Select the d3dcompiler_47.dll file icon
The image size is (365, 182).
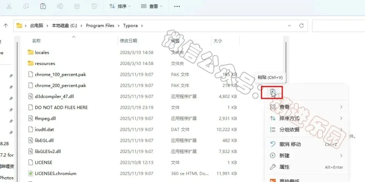click(x=30, y=96)
